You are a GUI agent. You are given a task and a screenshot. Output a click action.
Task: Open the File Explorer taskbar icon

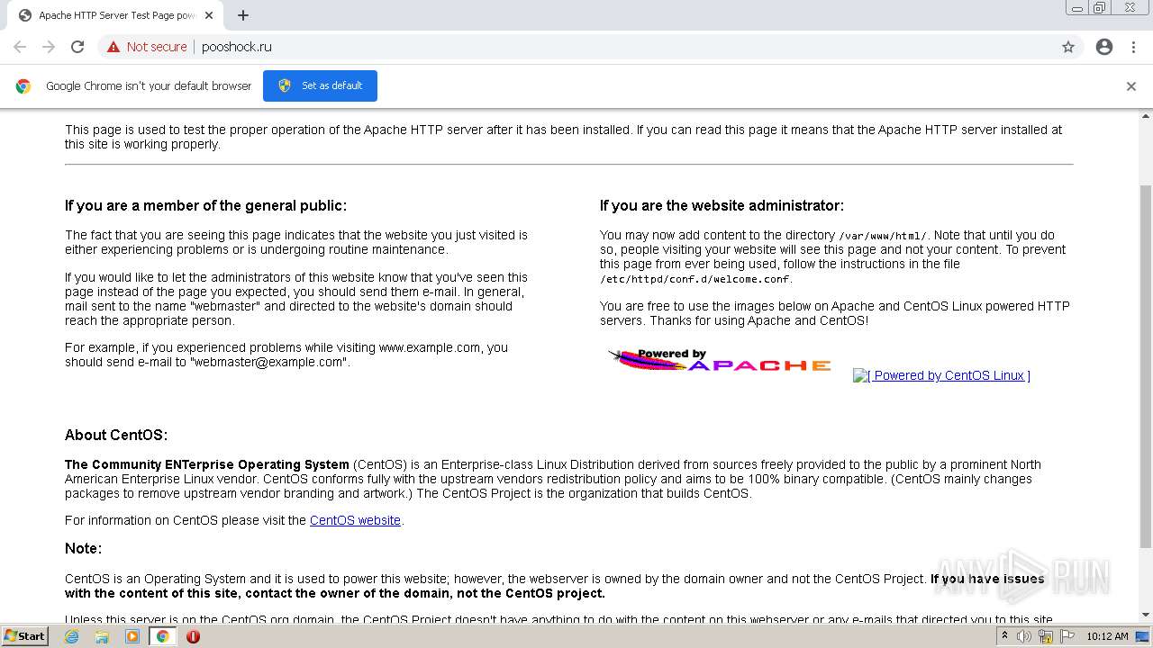(102, 636)
